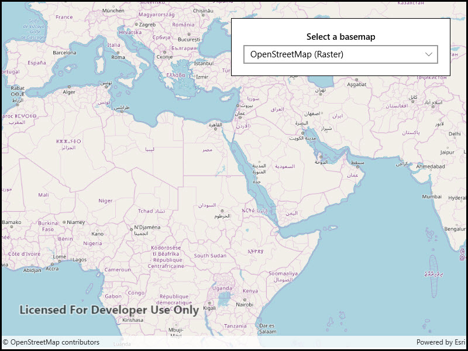The height and width of the screenshot is (351, 468).
Task: Click the Aşgabat city label
Action: pyautogui.click(x=357, y=85)
